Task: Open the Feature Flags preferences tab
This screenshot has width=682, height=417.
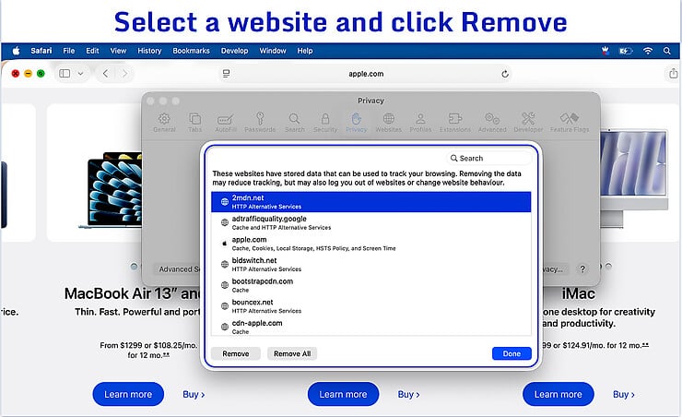Action: 570,123
